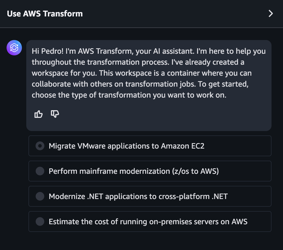This screenshot has height=250, width=283.
Task: Give negative feedback on the welcome message
Action: coord(55,114)
